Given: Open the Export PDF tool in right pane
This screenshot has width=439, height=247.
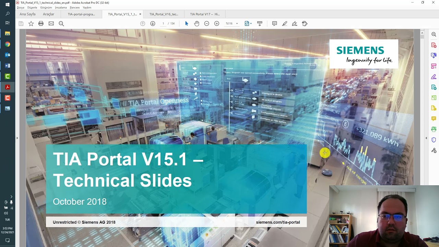Looking at the screenshot, I should pos(434,87).
